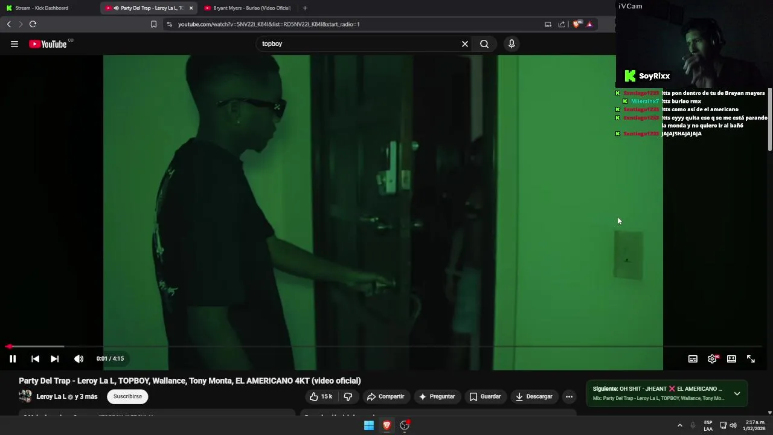Open the Compartir share dialog
773x435 pixels.
(385, 396)
